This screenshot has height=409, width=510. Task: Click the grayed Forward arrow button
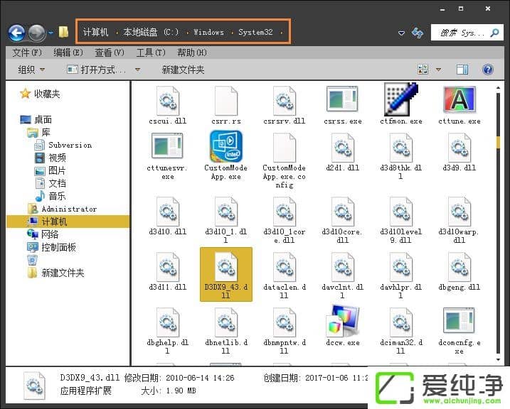click(37, 33)
